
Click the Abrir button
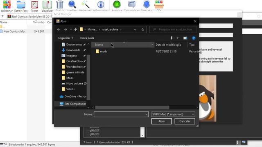pos(162,121)
